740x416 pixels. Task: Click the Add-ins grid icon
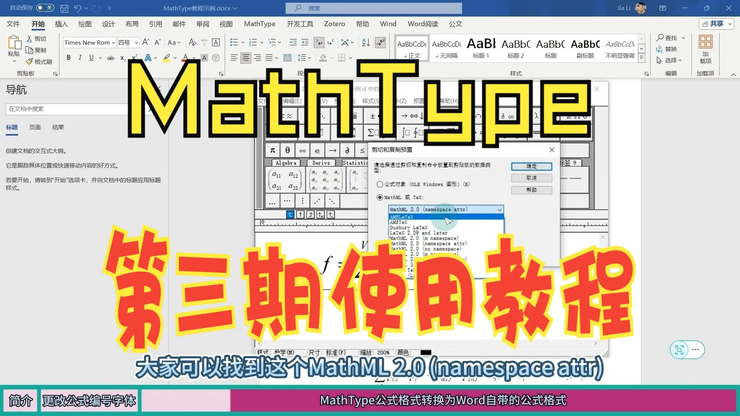pyautogui.click(x=705, y=42)
